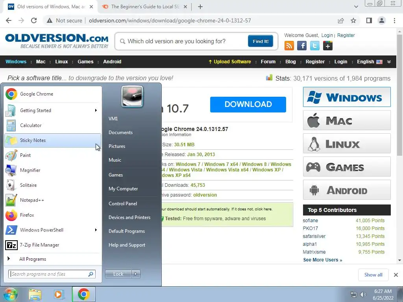Expand Getting Started submenu arrow
Viewport: 403px width, 302px height.
click(x=96, y=110)
